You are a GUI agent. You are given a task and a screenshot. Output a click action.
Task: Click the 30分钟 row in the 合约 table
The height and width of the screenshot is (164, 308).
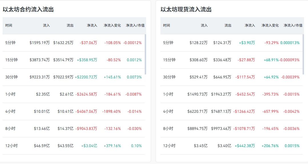pos(74,77)
